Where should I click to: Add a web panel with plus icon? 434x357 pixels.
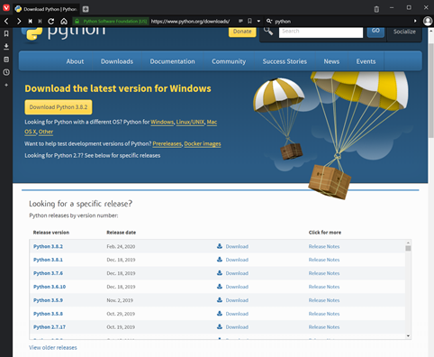pos(6,85)
